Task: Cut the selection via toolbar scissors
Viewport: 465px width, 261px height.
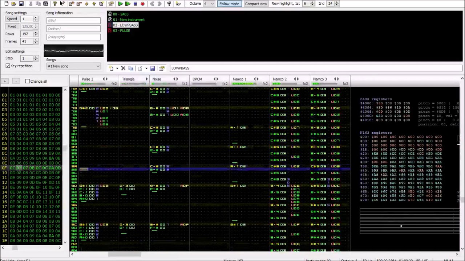Action: 31,4
